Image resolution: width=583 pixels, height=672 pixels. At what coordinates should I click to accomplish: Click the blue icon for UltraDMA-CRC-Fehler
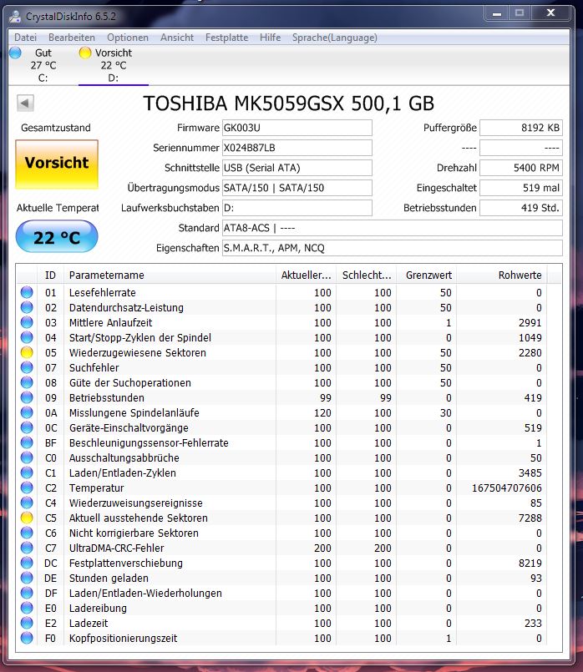pyautogui.click(x=27, y=548)
